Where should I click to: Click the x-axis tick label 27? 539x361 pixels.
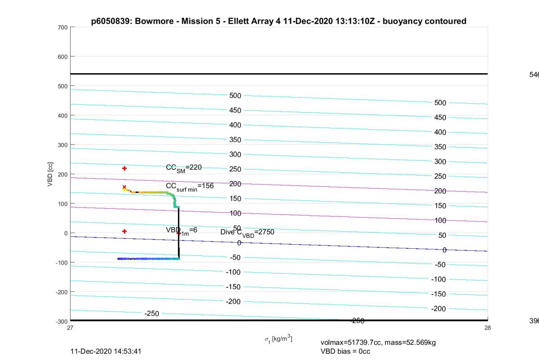pos(71,328)
